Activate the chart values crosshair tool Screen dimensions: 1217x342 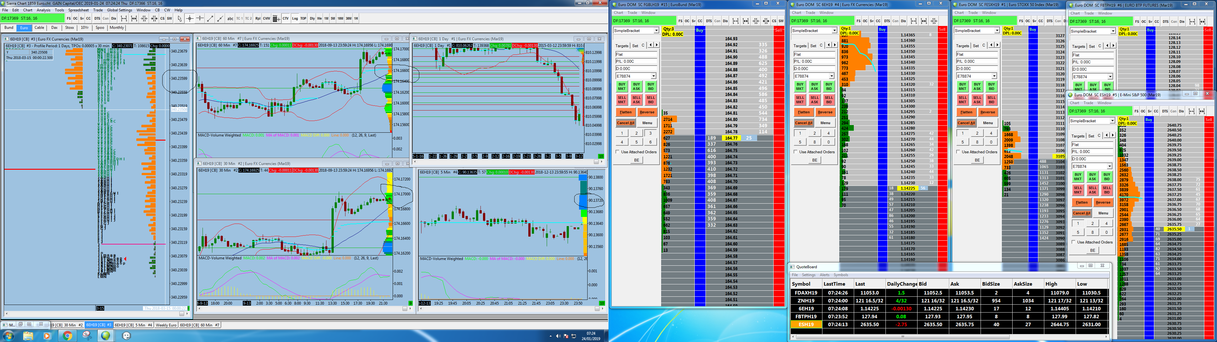coord(190,18)
